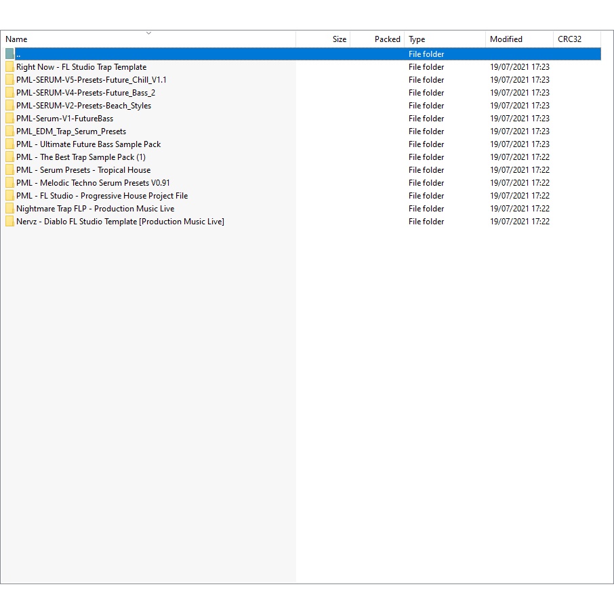Click folder icon of Nightmare Trap FLP
The height and width of the screenshot is (614, 614).
[9, 209]
